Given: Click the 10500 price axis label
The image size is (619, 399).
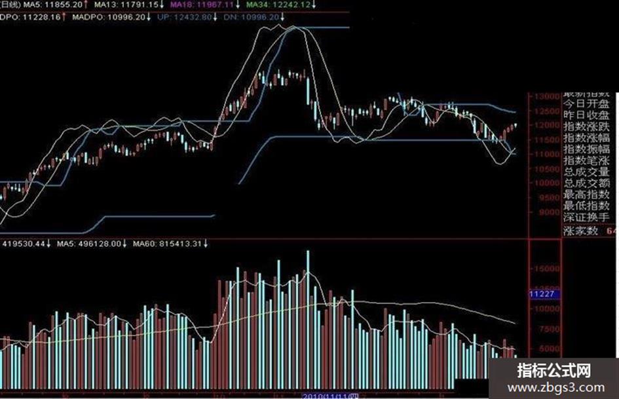Looking at the screenshot, I should tap(547, 169).
